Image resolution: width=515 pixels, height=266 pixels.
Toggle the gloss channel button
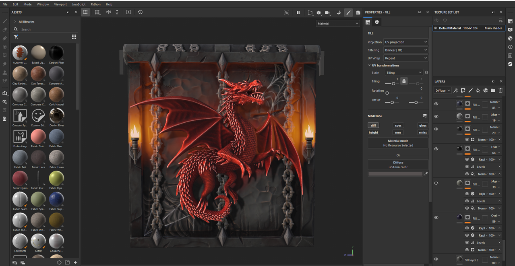[423, 125]
